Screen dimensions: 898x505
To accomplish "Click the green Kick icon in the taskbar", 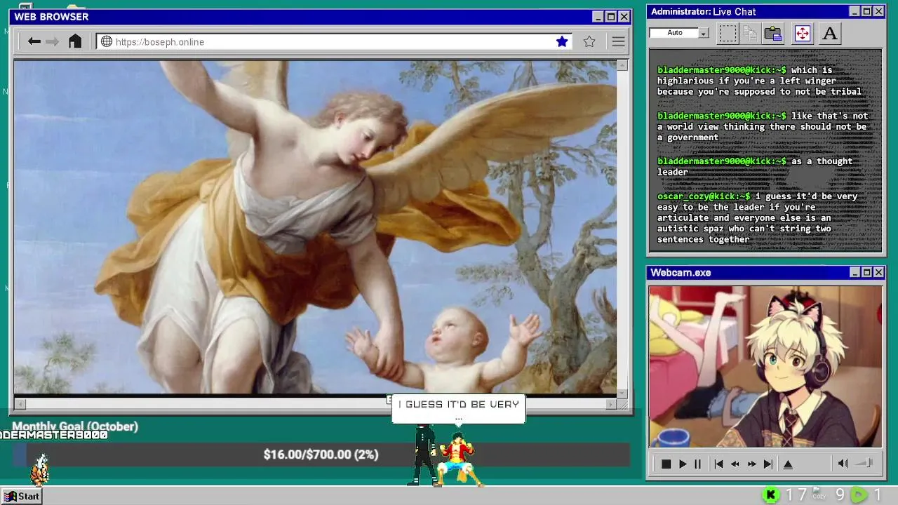I will click(770, 495).
